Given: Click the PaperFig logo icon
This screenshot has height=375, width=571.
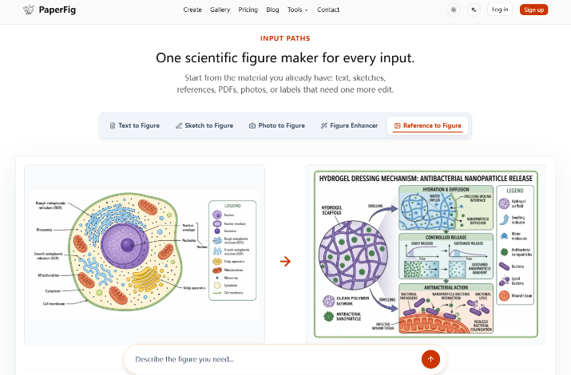Looking at the screenshot, I should pyautogui.click(x=29, y=10).
